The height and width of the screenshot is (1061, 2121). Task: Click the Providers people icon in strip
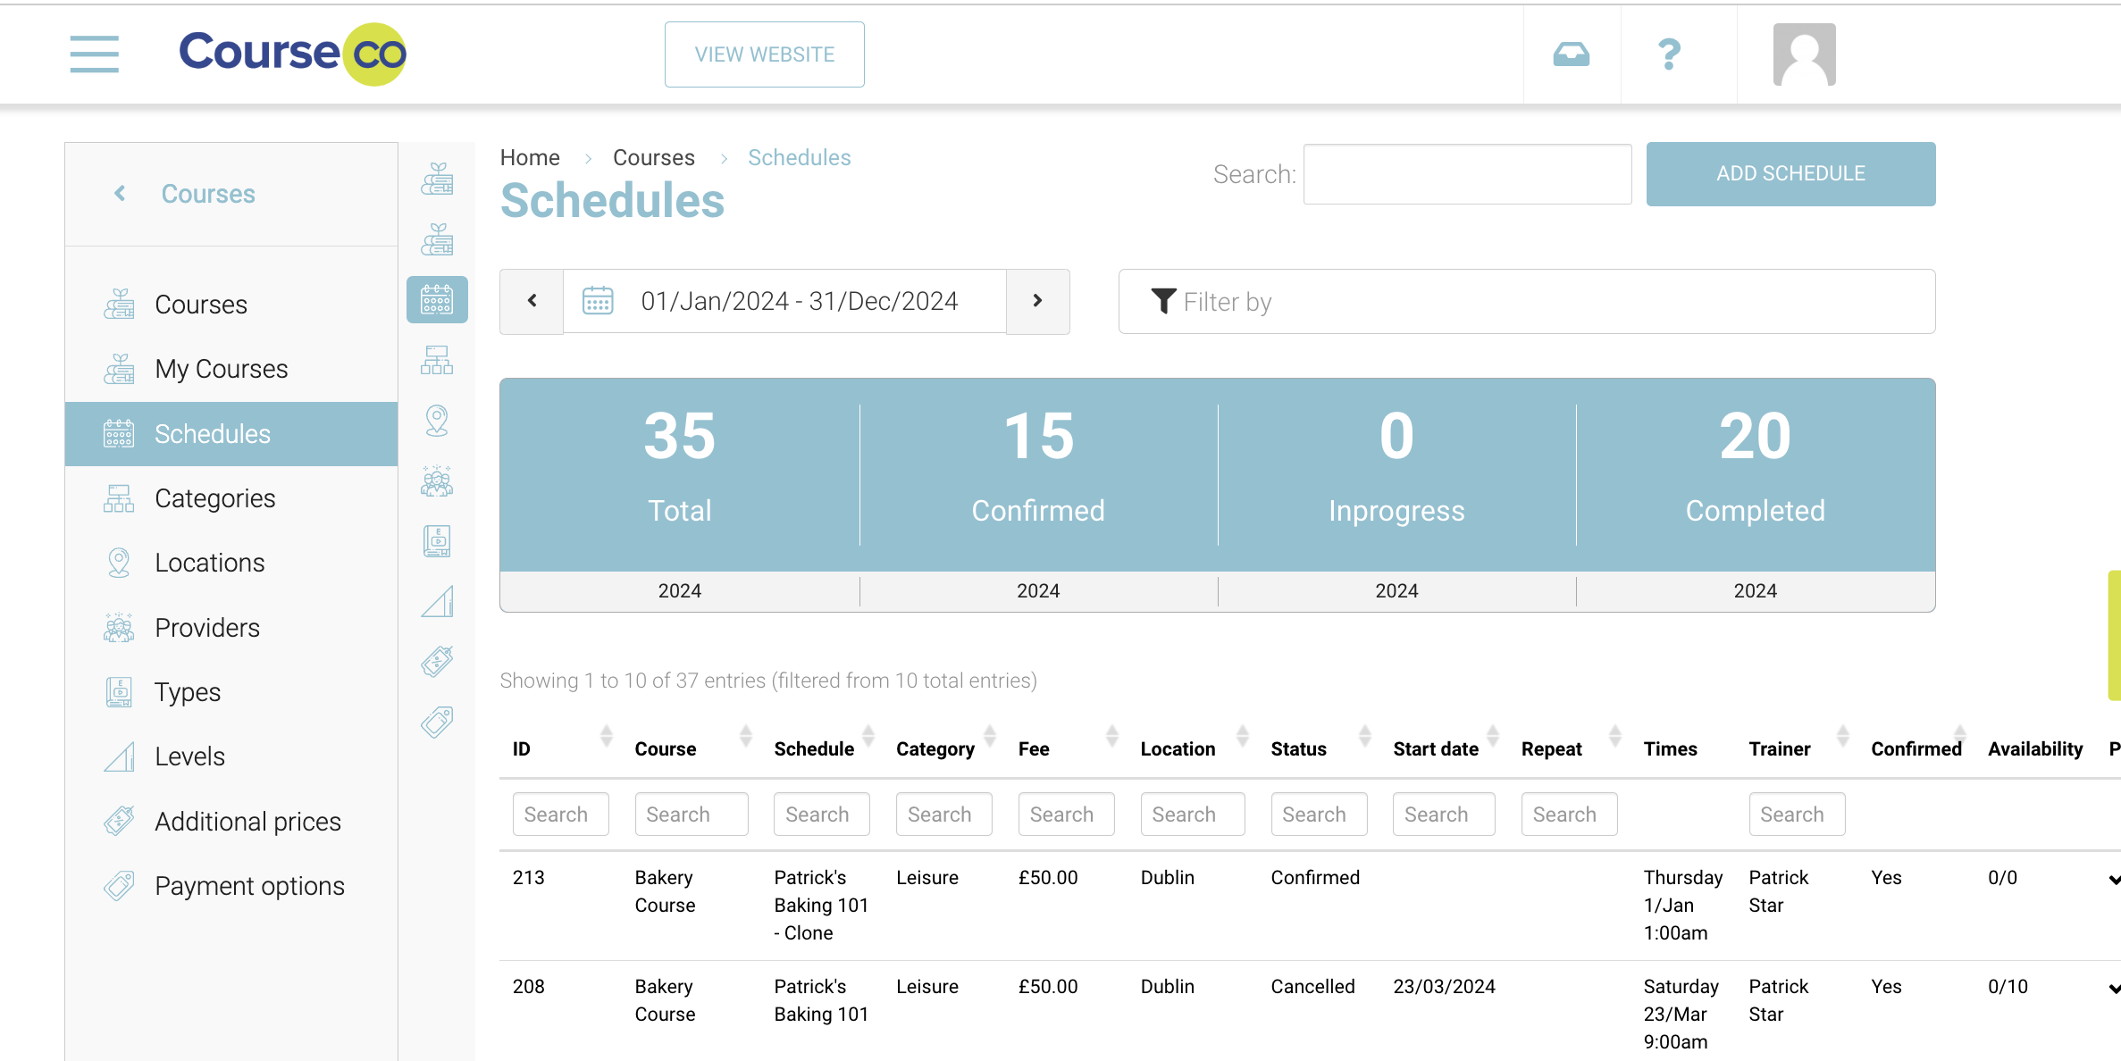(437, 480)
